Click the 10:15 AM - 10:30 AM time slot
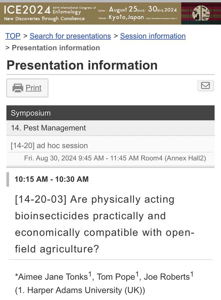Screen dimensions: 221x300 pos(52,179)
